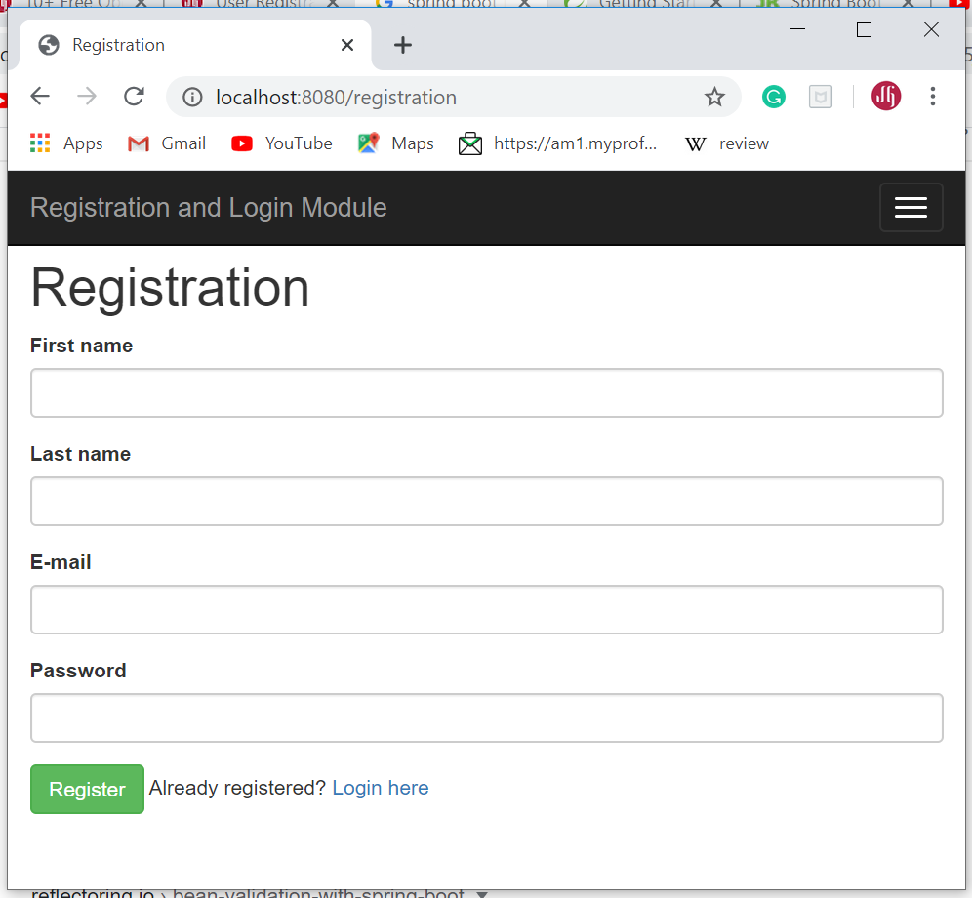Screen dimensions: 972x898
Task: View site information icon in address bar
Action: tap(193, 97)
